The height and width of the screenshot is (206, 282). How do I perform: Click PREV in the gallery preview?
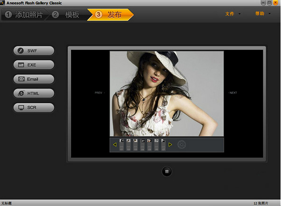pyautogui.click(x=98, y=93)
